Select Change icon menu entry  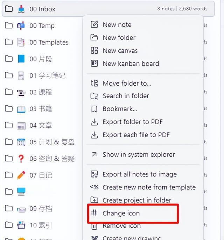(133, 213)
